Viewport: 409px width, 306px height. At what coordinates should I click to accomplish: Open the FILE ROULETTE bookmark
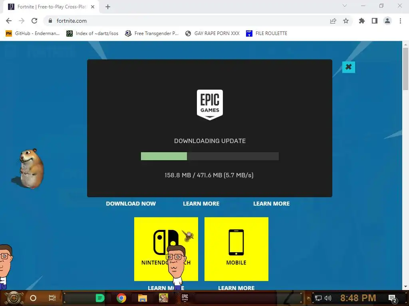[x=266, y=33]
